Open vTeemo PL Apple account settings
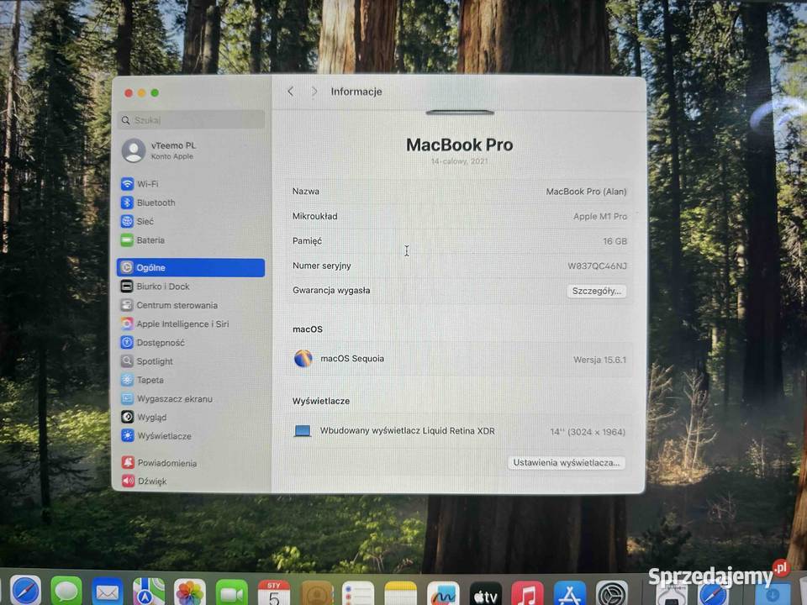 coord(172,150)
